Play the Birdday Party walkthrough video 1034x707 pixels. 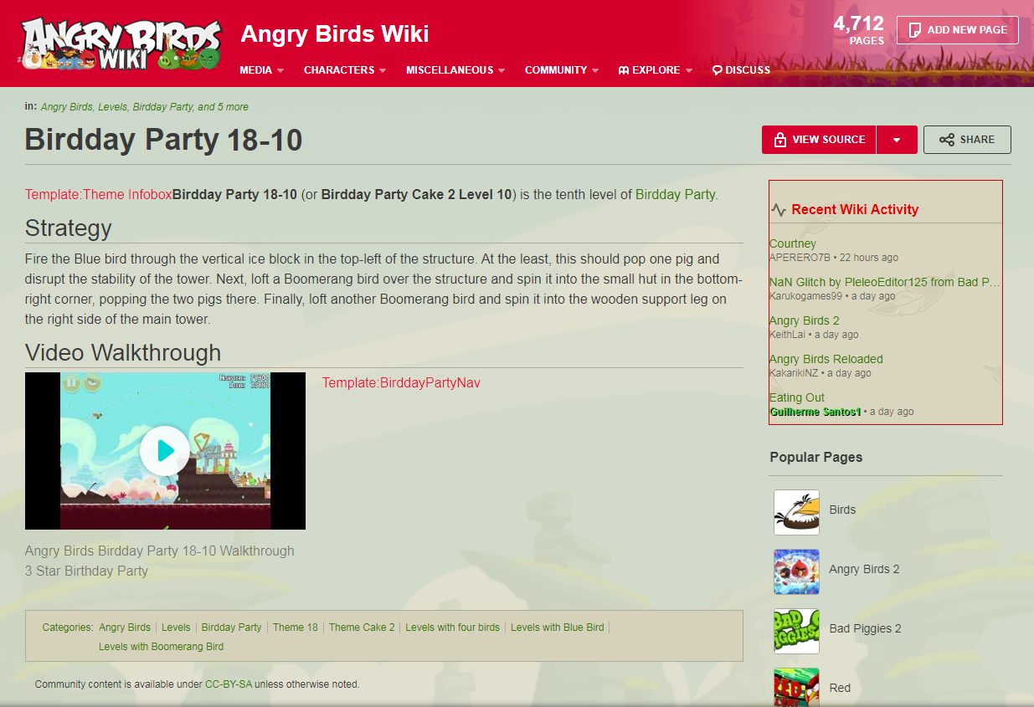tap(164, 451)
